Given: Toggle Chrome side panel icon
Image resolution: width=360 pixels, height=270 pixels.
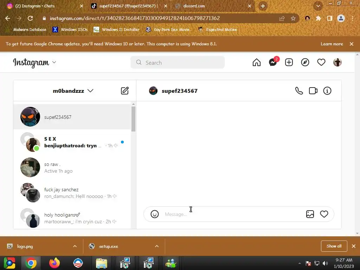Looking at the screenshot, I should 330,18.
